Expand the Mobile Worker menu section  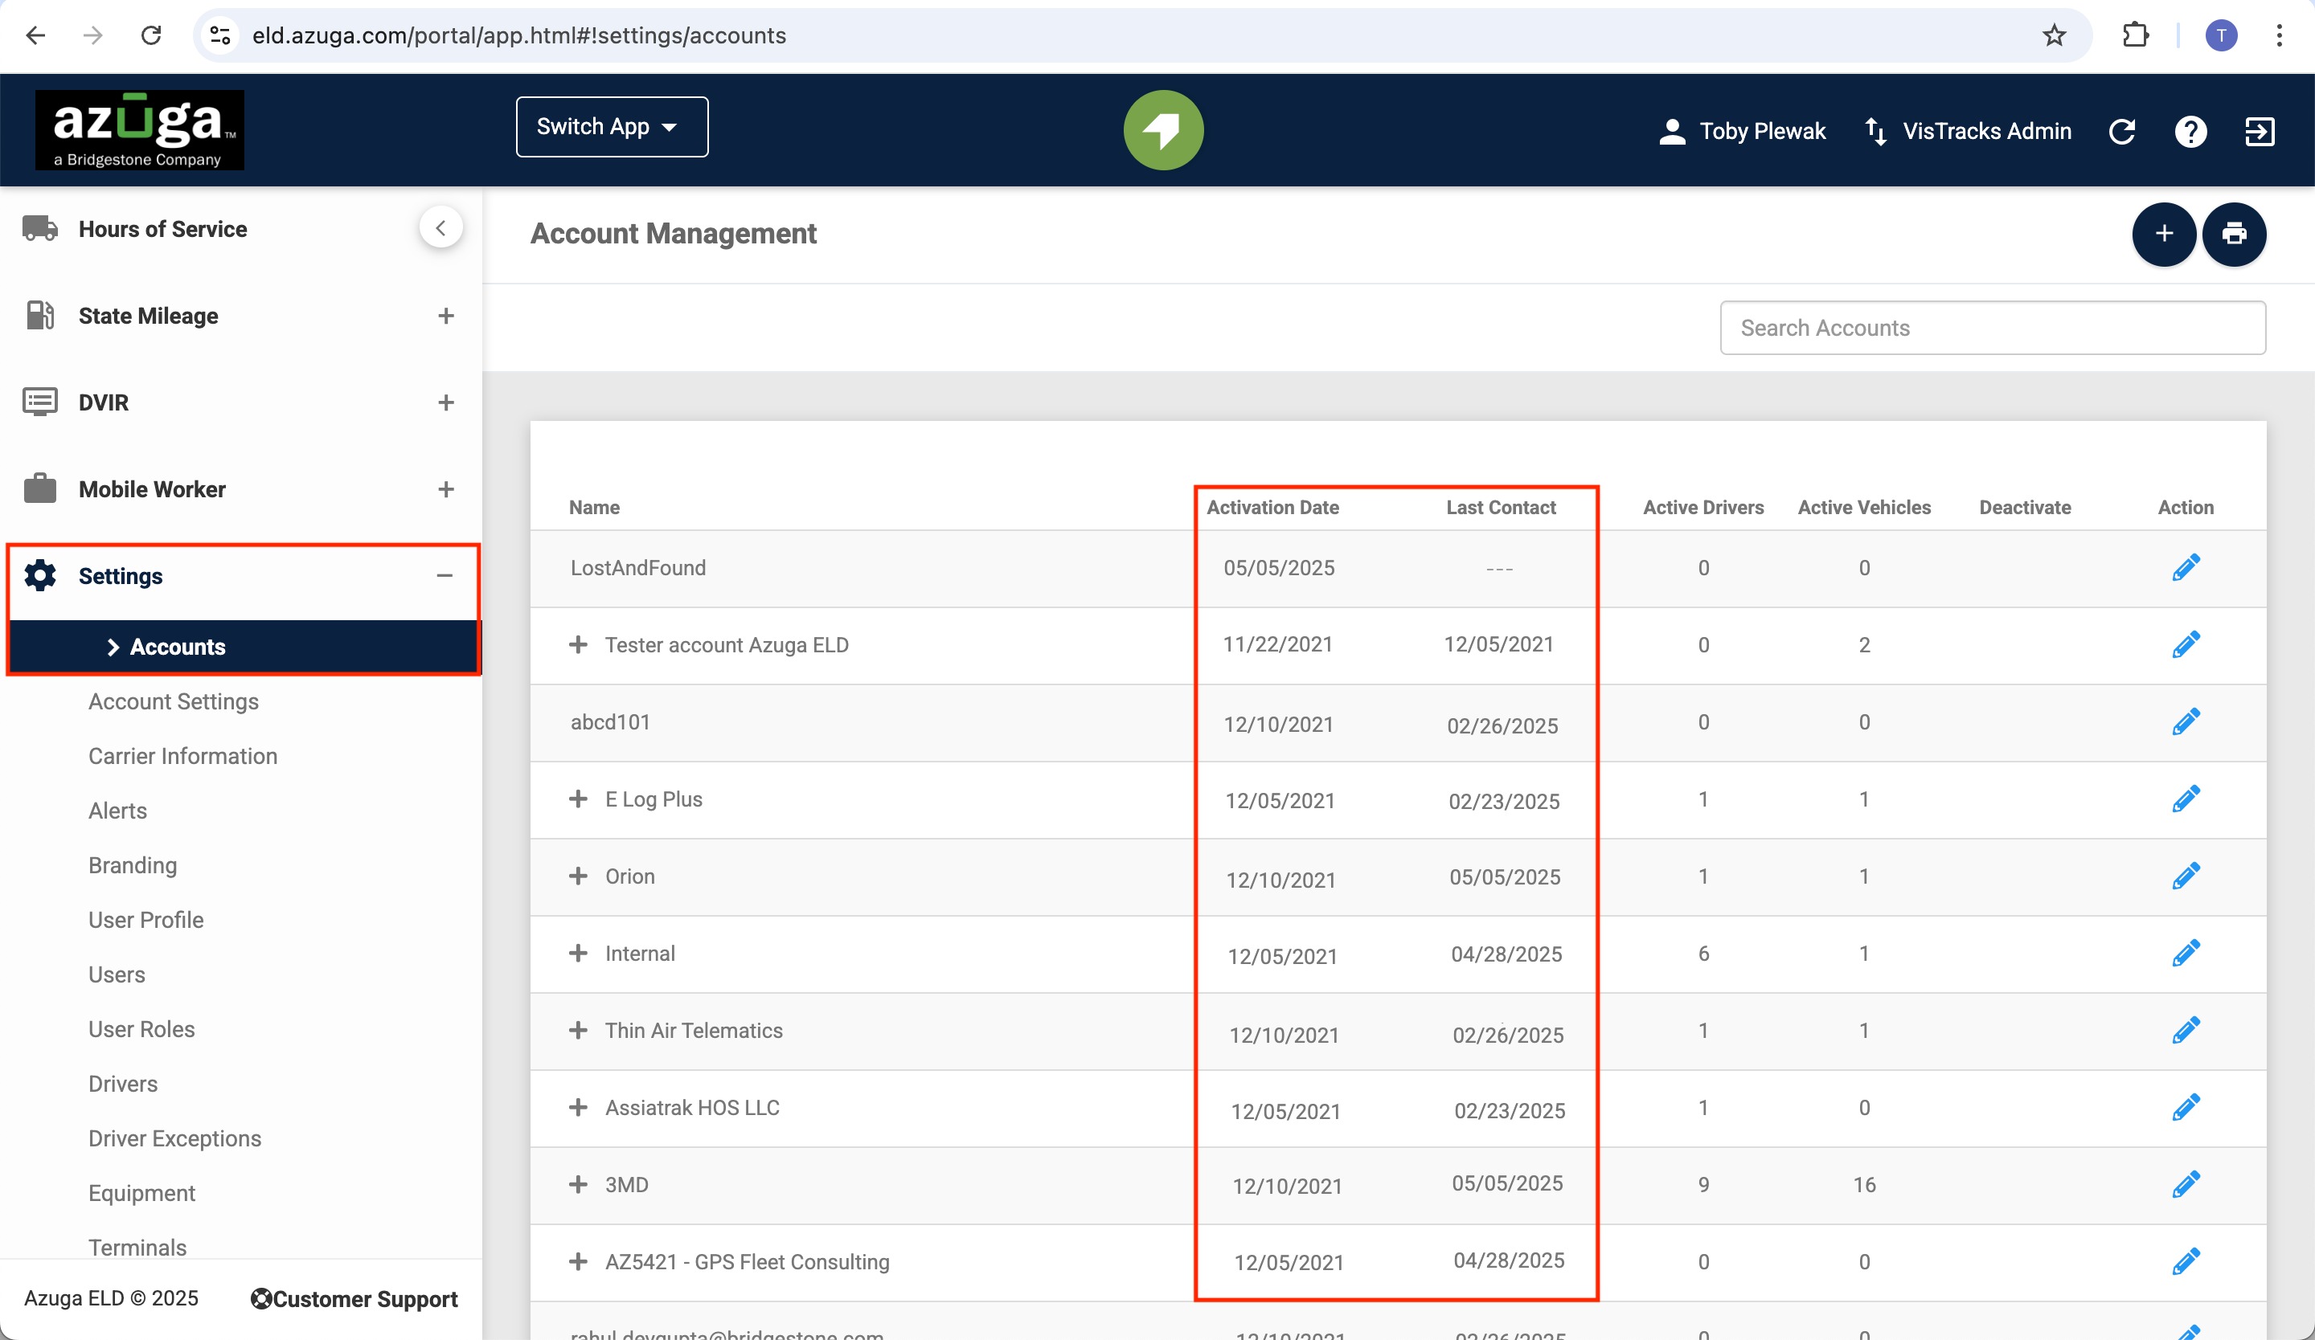[445, 489]
